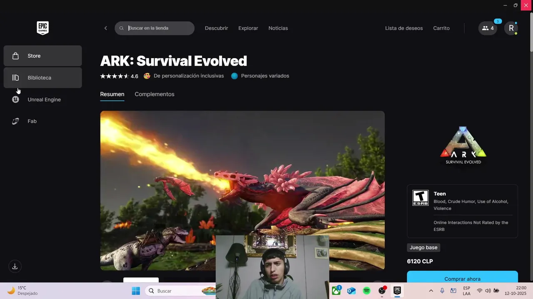Click the ARK Survival Evolved logo
Screen dimensions: 533x299
pos(463,145)
